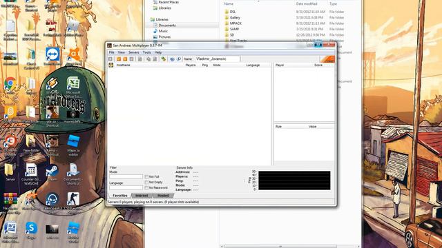Click the first orange toolbar icon in SA-MP
The image size is (442, 248).
pyautogui.click(x=119, y=59)
